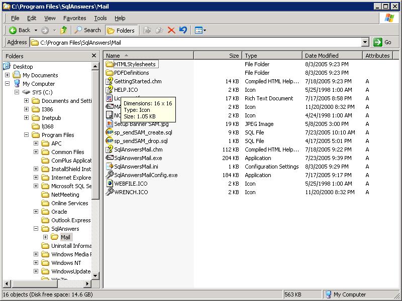Open the Tools menu

pyautogui.click(x=100, y=18)
